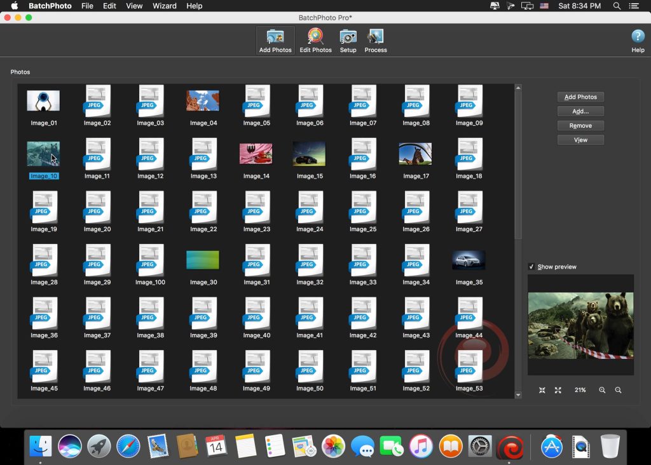Click the preview zoom out magnifier
This screenshot has width=651, height=465.
click(618, 390)
